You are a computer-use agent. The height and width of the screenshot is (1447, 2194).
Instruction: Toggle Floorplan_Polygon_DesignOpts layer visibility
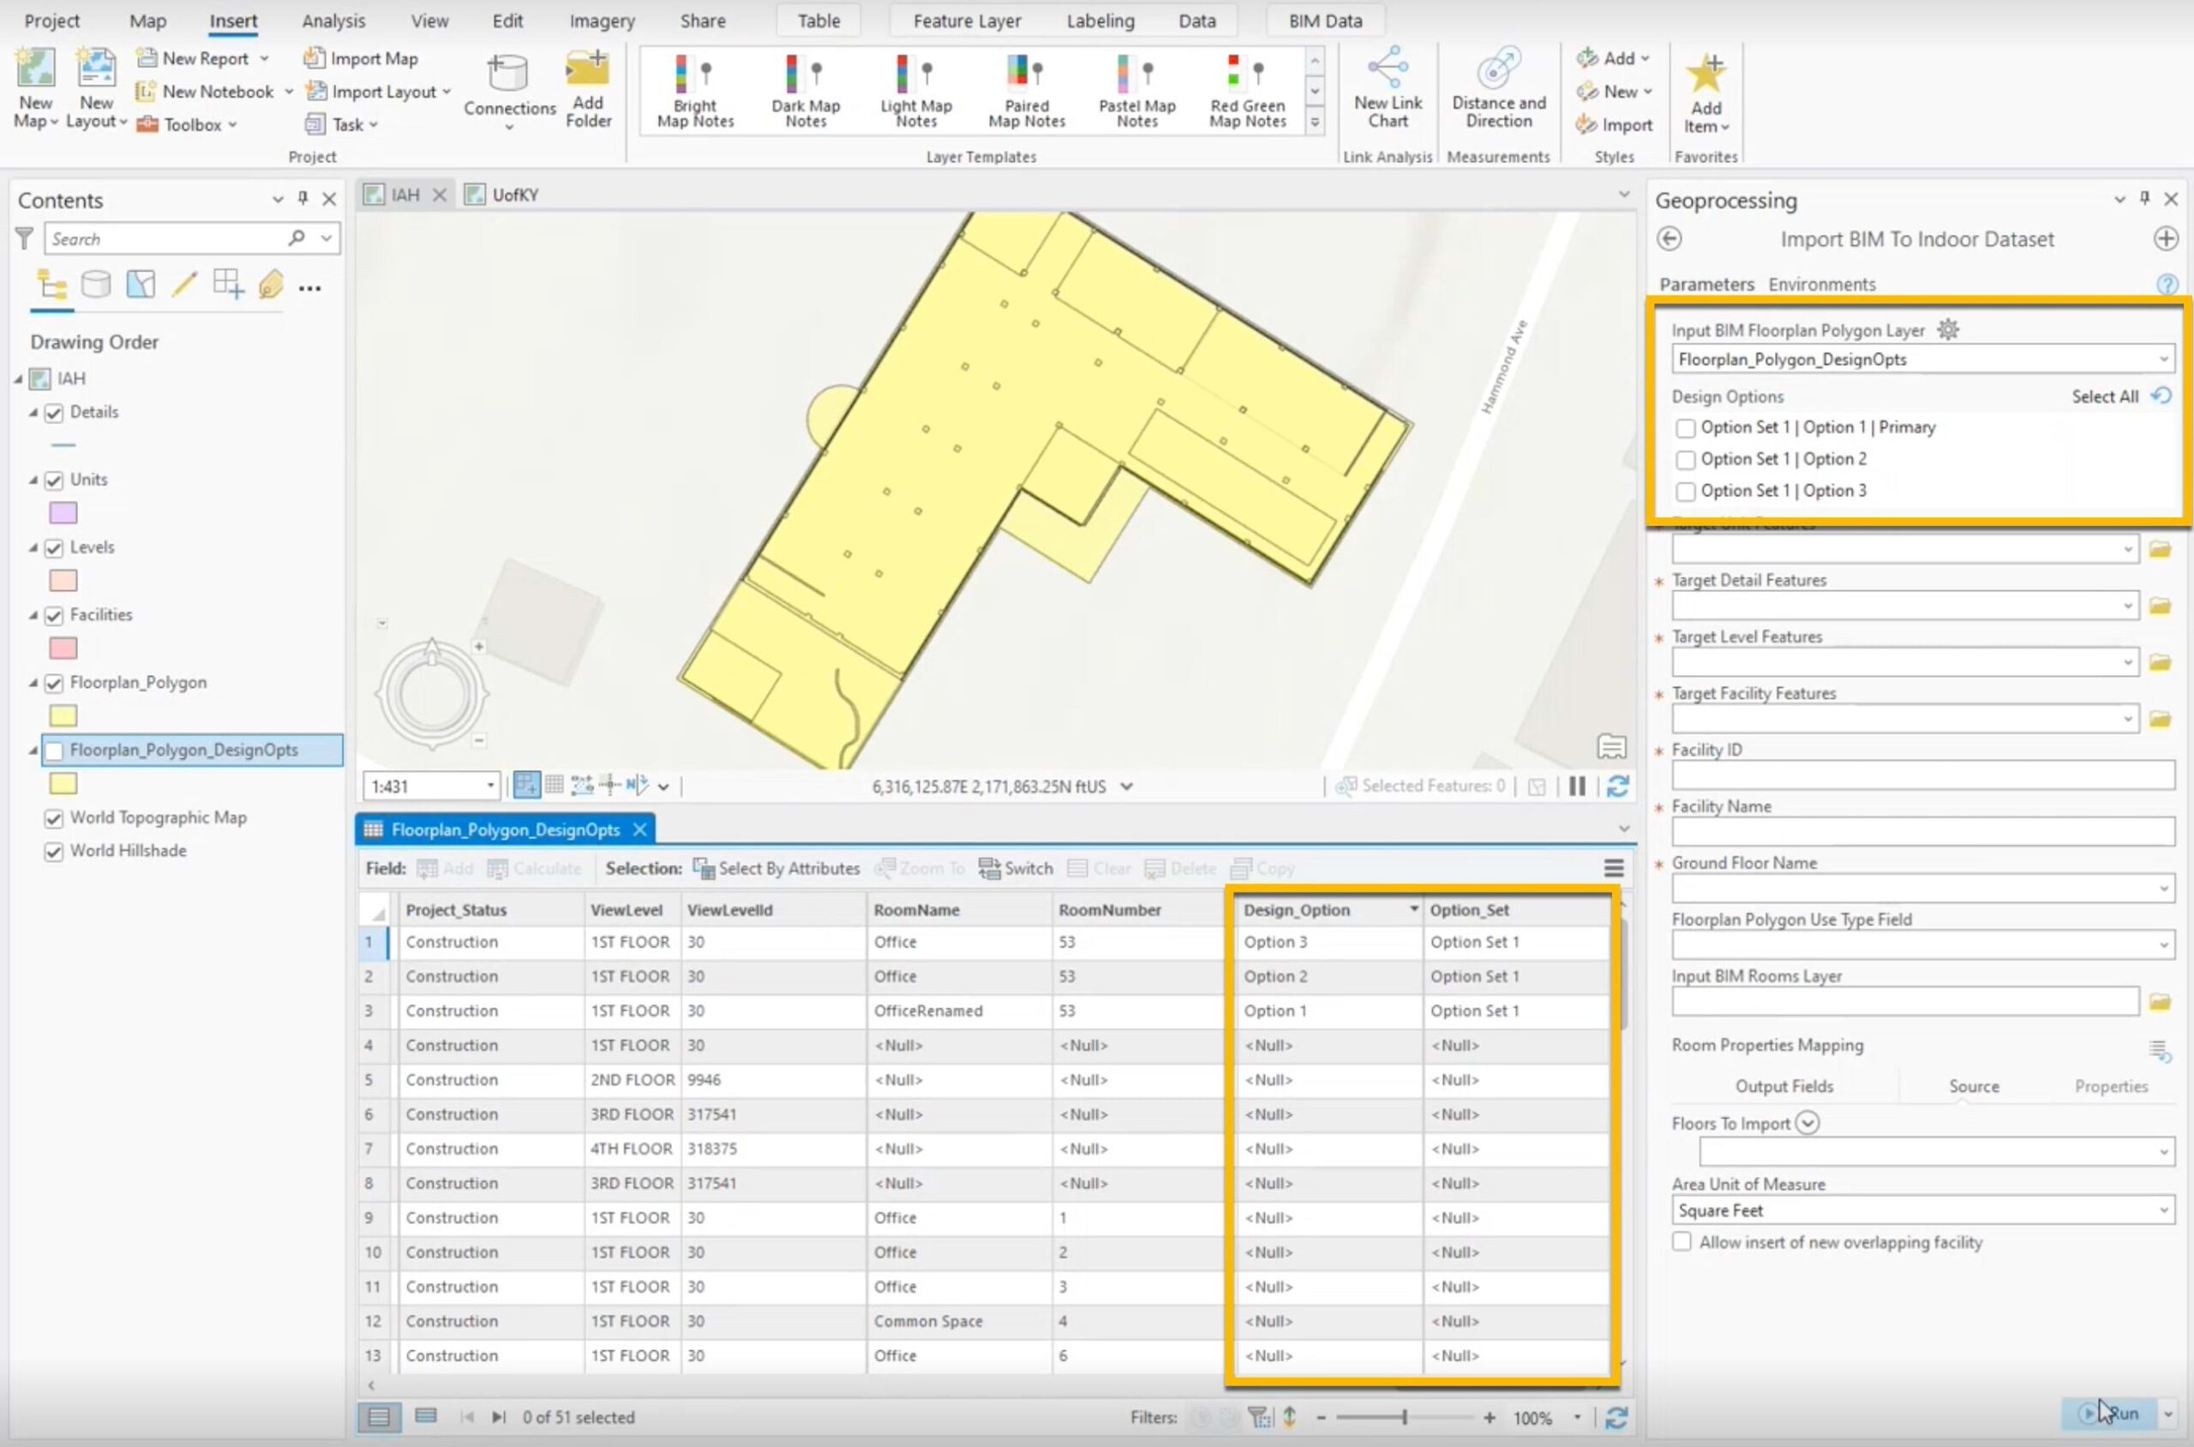tap(55, 750)
